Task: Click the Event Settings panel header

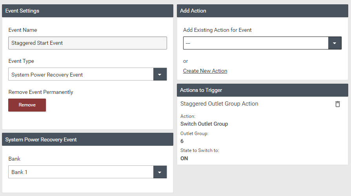Action: [87, 11]
